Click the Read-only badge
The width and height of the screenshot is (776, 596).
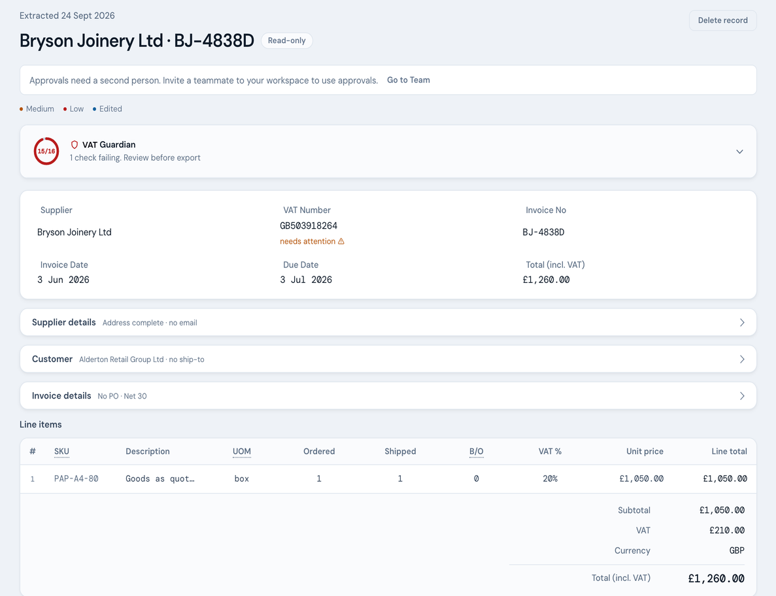pos(286,41)
